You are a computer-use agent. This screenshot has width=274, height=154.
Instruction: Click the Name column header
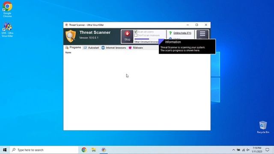pyautogui.click(x=68, y=53)
